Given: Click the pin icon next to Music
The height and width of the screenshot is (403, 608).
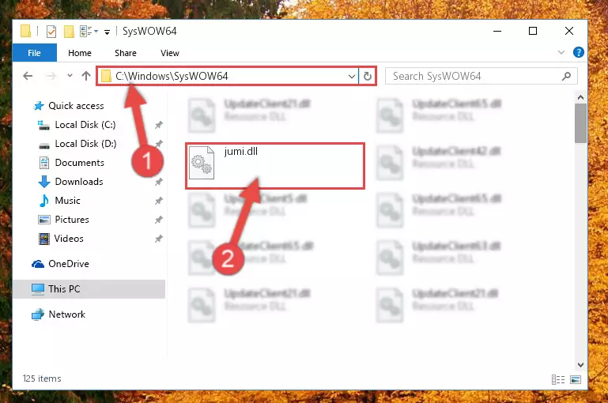Looking at the screenshot, I should coord(159,201).
